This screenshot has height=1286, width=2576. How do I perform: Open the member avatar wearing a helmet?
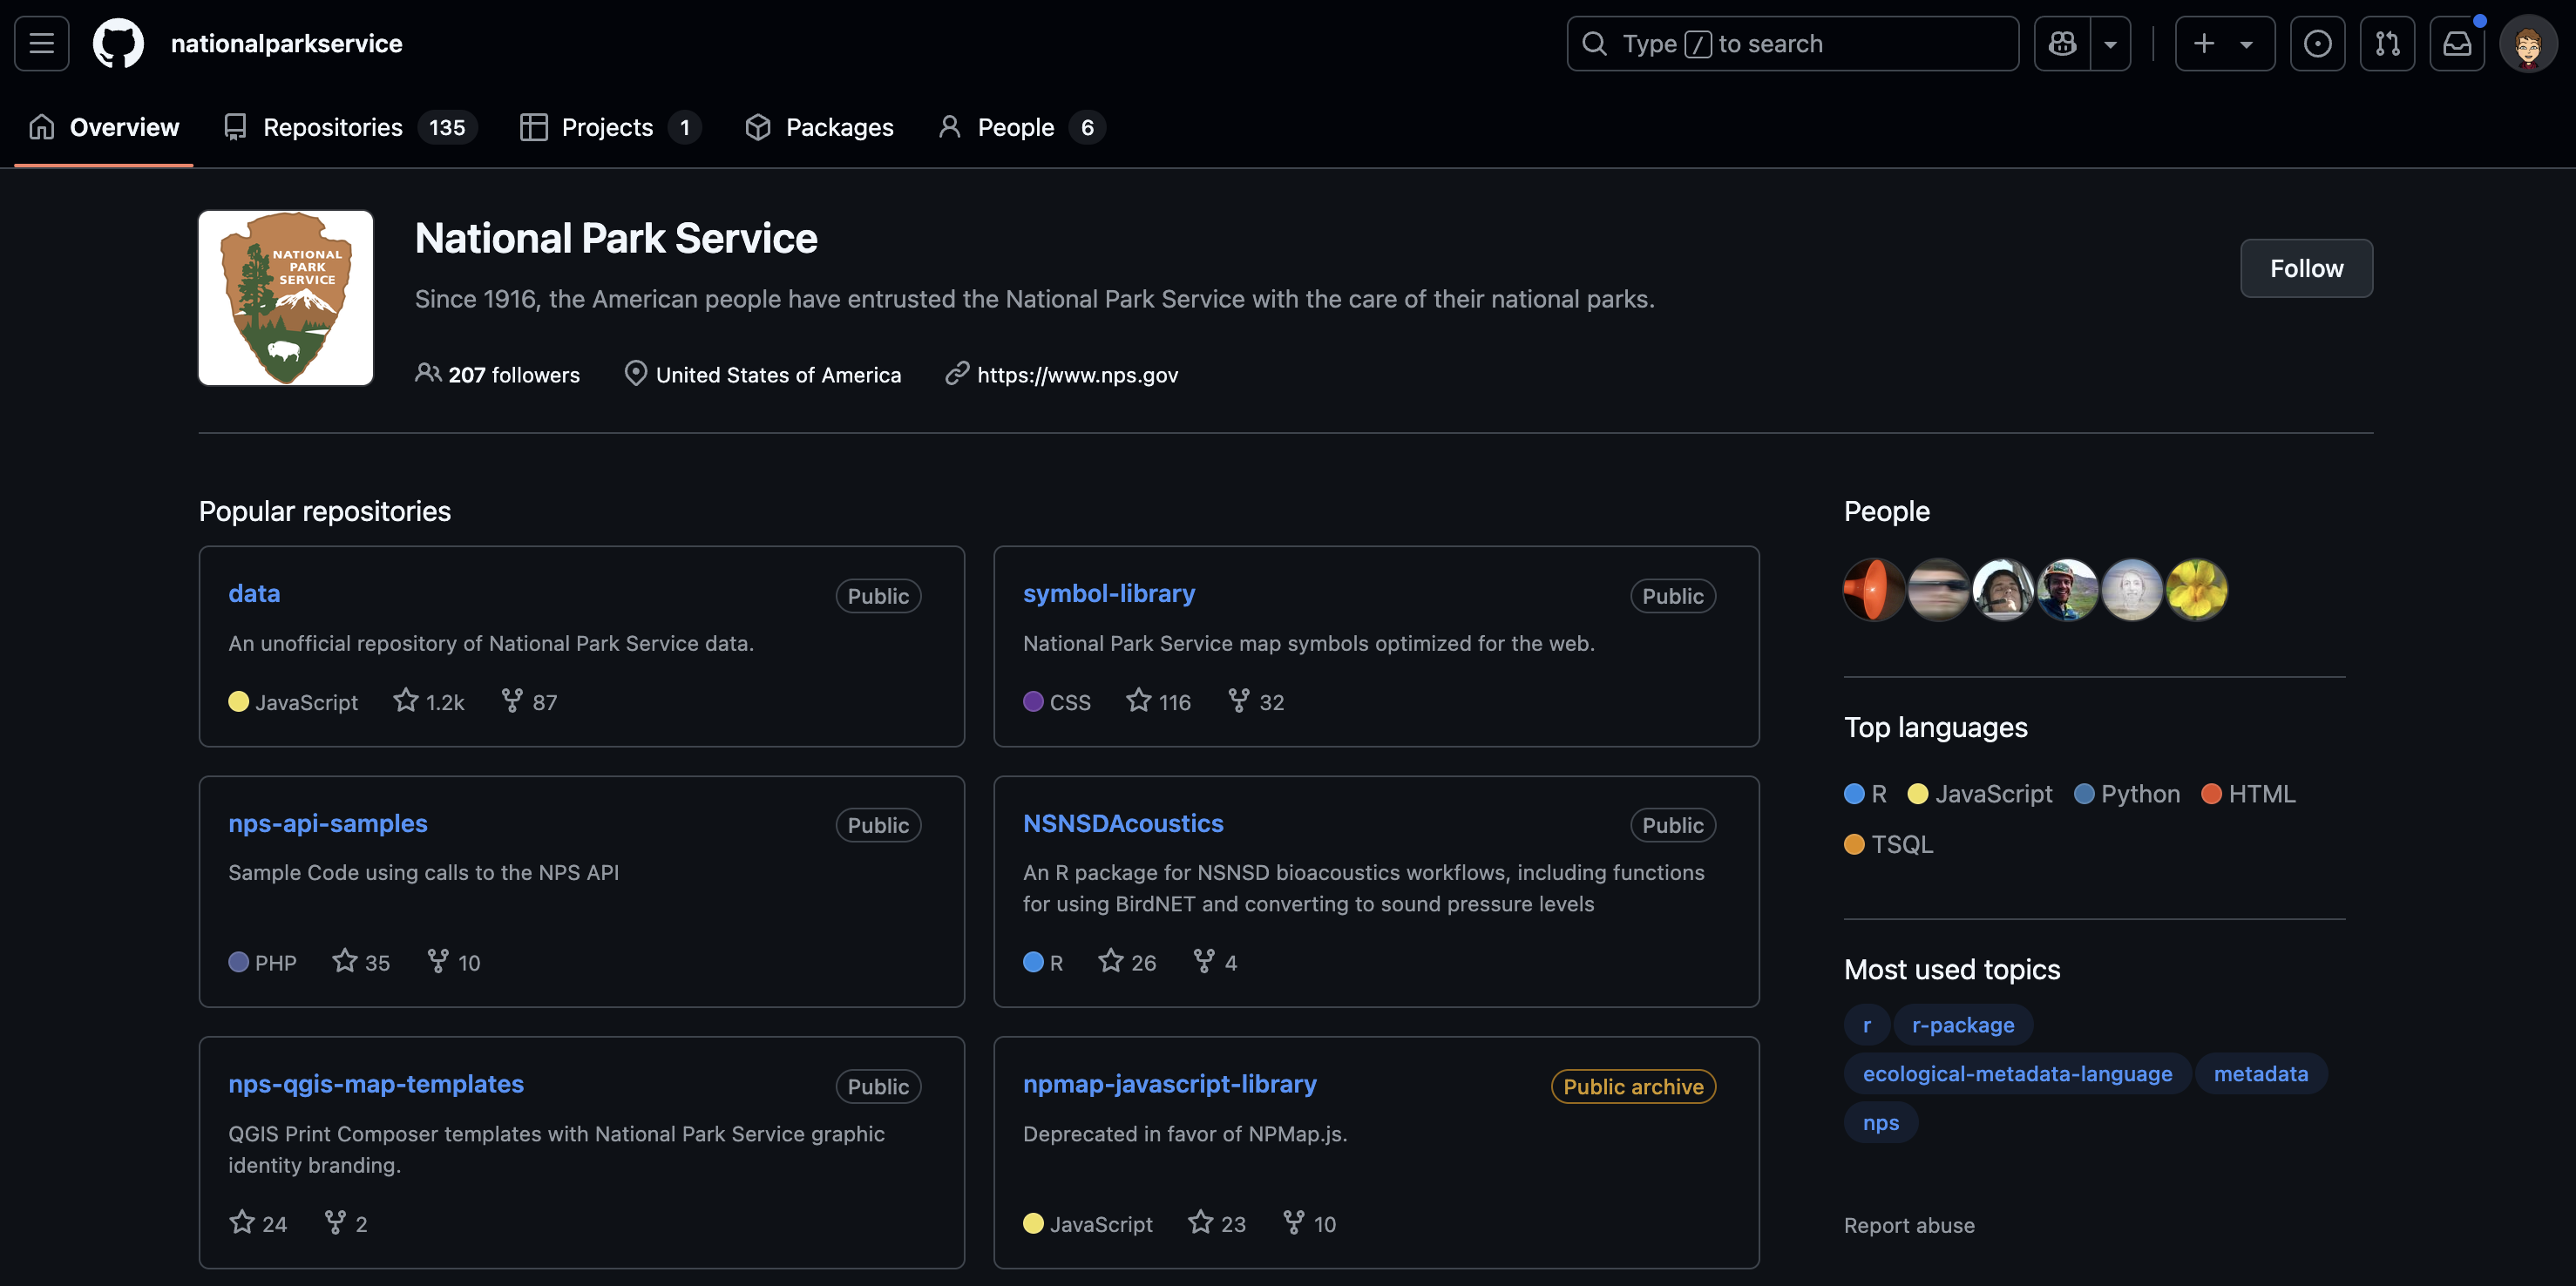click(2068, 589)
